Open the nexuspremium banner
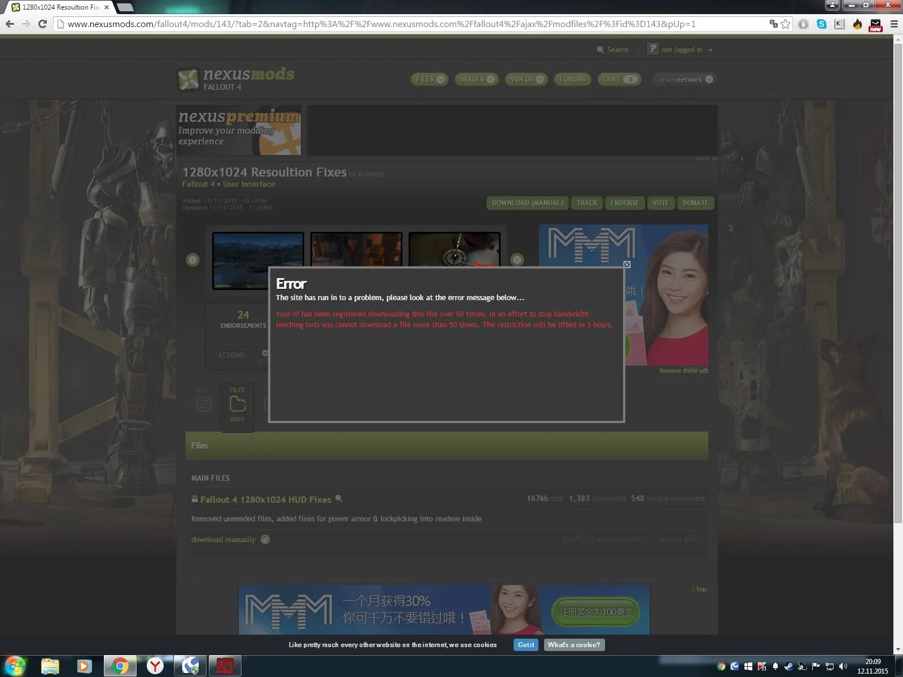This screenshot has height=677, width=903. point(239,130)
